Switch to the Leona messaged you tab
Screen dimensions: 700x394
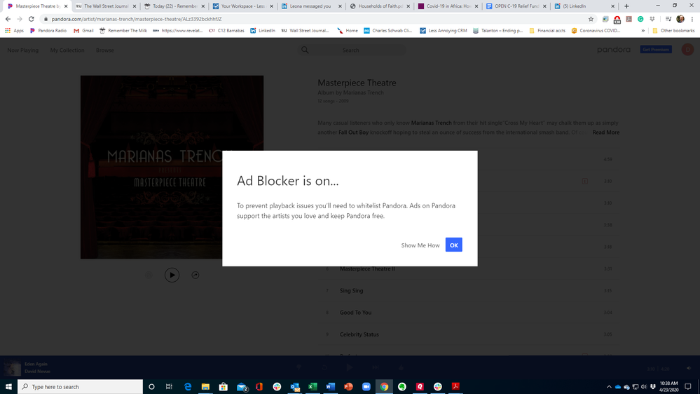tap(310, 6)
